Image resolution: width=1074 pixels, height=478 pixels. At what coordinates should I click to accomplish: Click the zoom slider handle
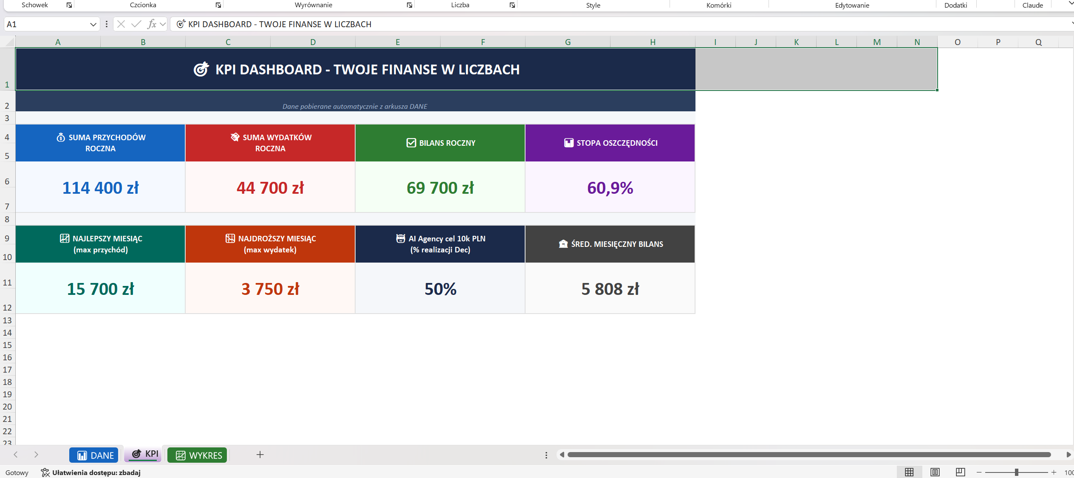pyautogui.click(x=1016, y=472)
